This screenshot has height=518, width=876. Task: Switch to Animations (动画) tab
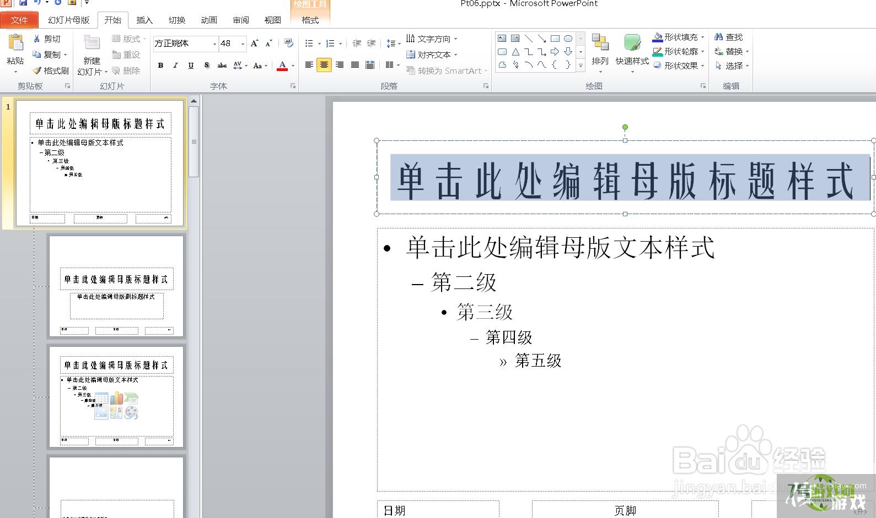(x=209, y=20)
